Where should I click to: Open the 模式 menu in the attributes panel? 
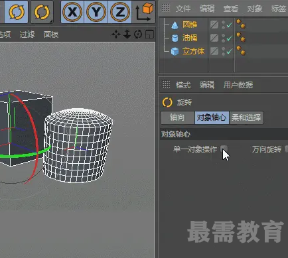[183, 85]
